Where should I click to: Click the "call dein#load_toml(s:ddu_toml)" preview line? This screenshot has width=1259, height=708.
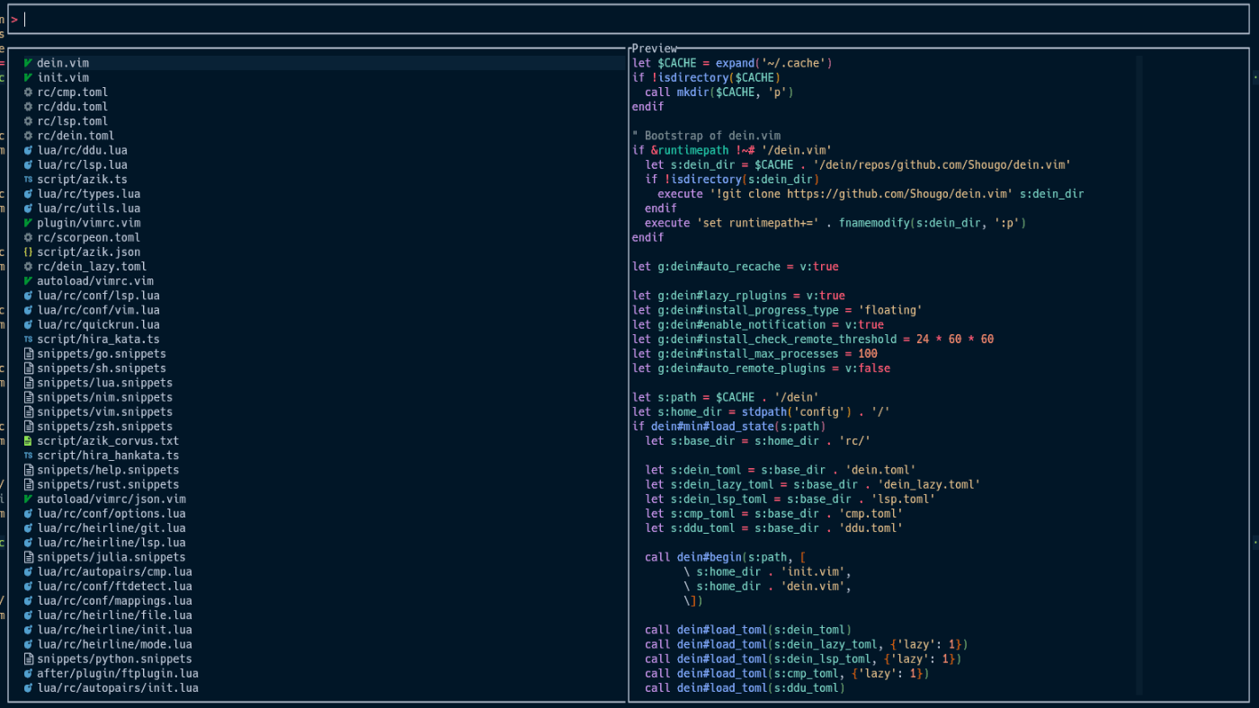pos(745,688)
